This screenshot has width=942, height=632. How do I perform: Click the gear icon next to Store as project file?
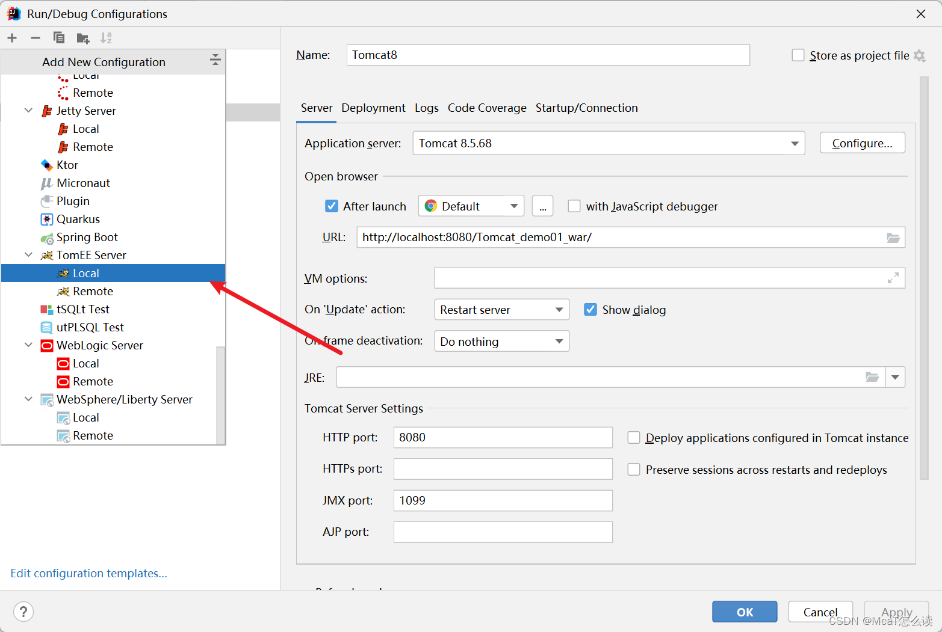pyautogui.click(x=919, y=56)
